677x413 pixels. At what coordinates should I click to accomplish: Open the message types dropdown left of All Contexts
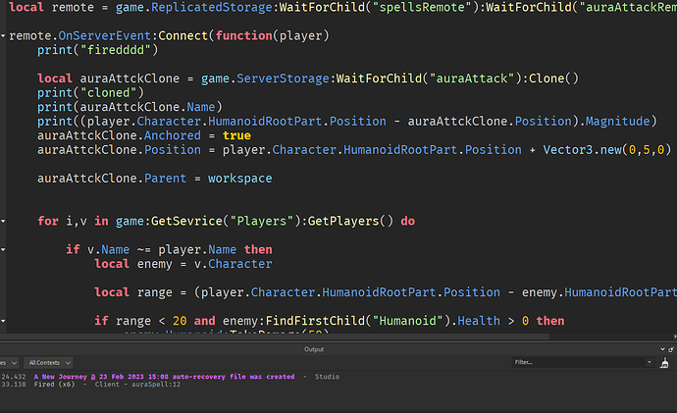tap(8, 362)
